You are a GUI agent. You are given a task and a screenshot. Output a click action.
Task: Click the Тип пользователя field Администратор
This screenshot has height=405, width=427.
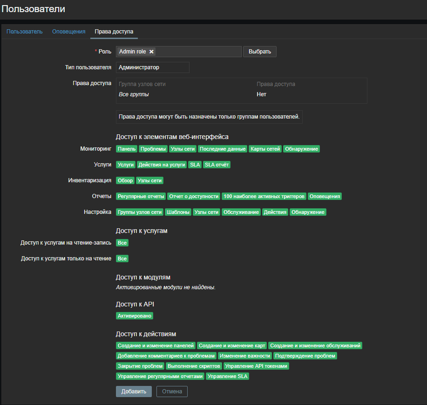coord(152,67)
